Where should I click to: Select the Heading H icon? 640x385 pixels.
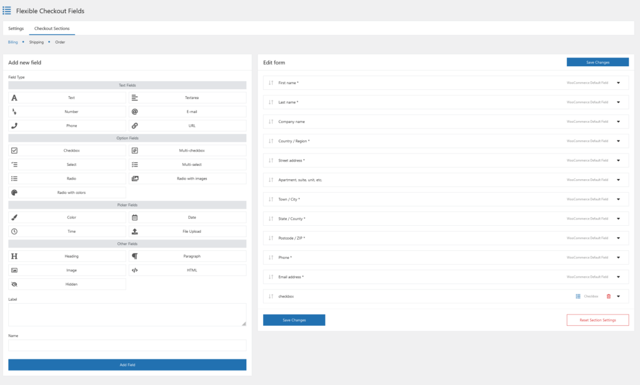coord(14,256)
